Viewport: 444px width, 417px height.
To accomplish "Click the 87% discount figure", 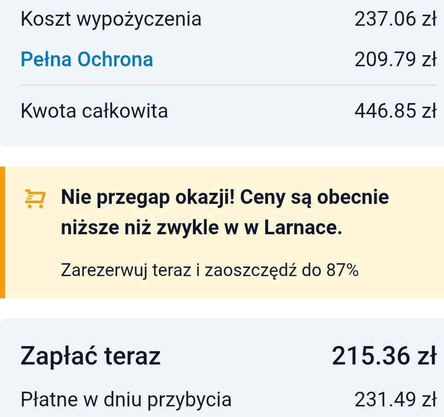I will click(342, 270).
